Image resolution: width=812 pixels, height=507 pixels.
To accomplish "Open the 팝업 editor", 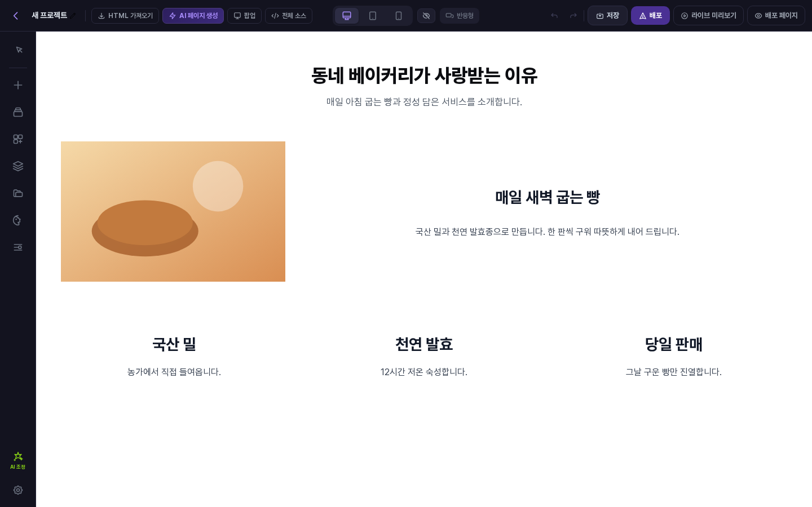I will [x=244, y=16].
